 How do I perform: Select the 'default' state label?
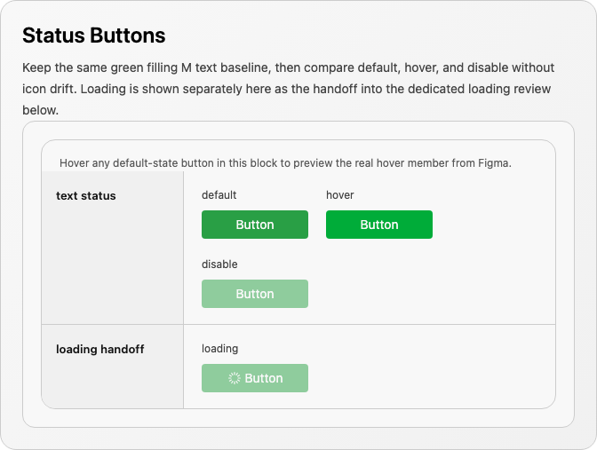(x=219, y=195)
